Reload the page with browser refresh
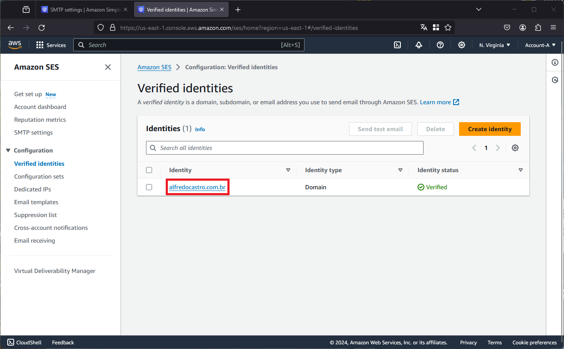This screenshot has width=564, height=349. [x=42, y=27]
